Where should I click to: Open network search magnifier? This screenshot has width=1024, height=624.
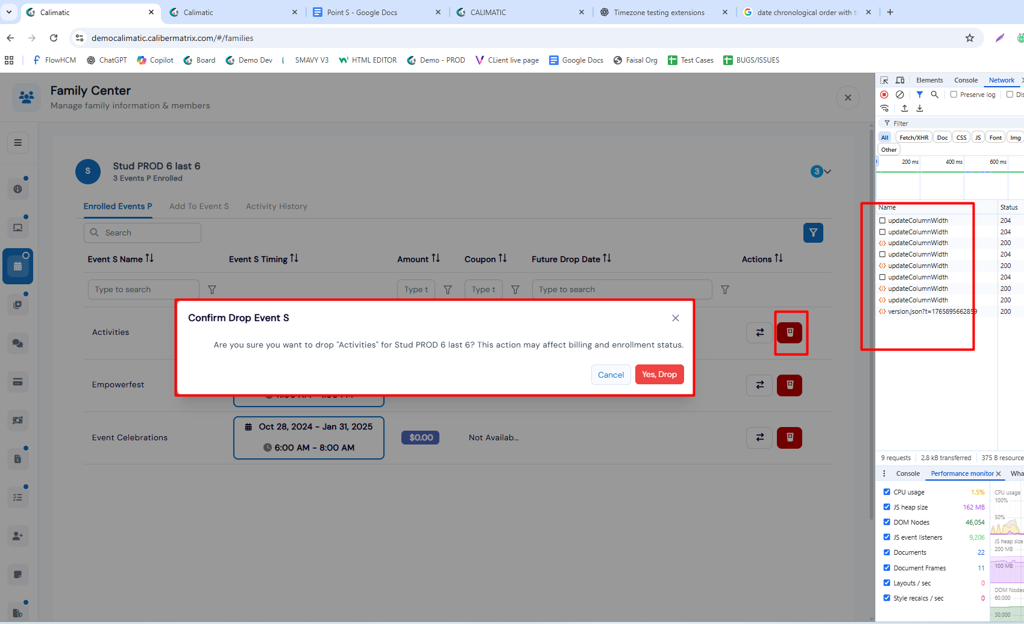935,95
